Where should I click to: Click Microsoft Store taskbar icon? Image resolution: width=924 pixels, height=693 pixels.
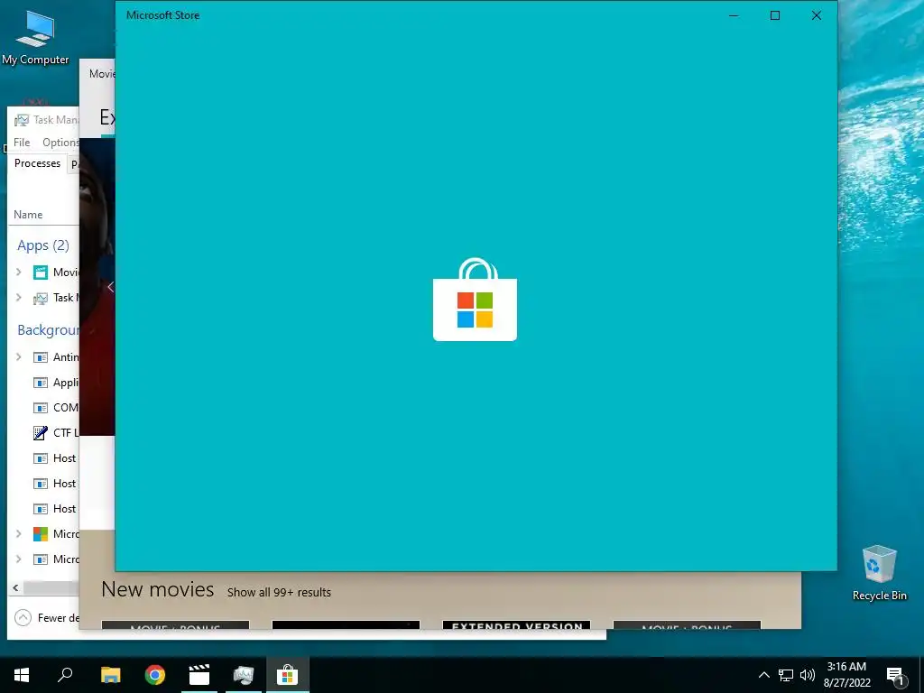pos(288,675)
